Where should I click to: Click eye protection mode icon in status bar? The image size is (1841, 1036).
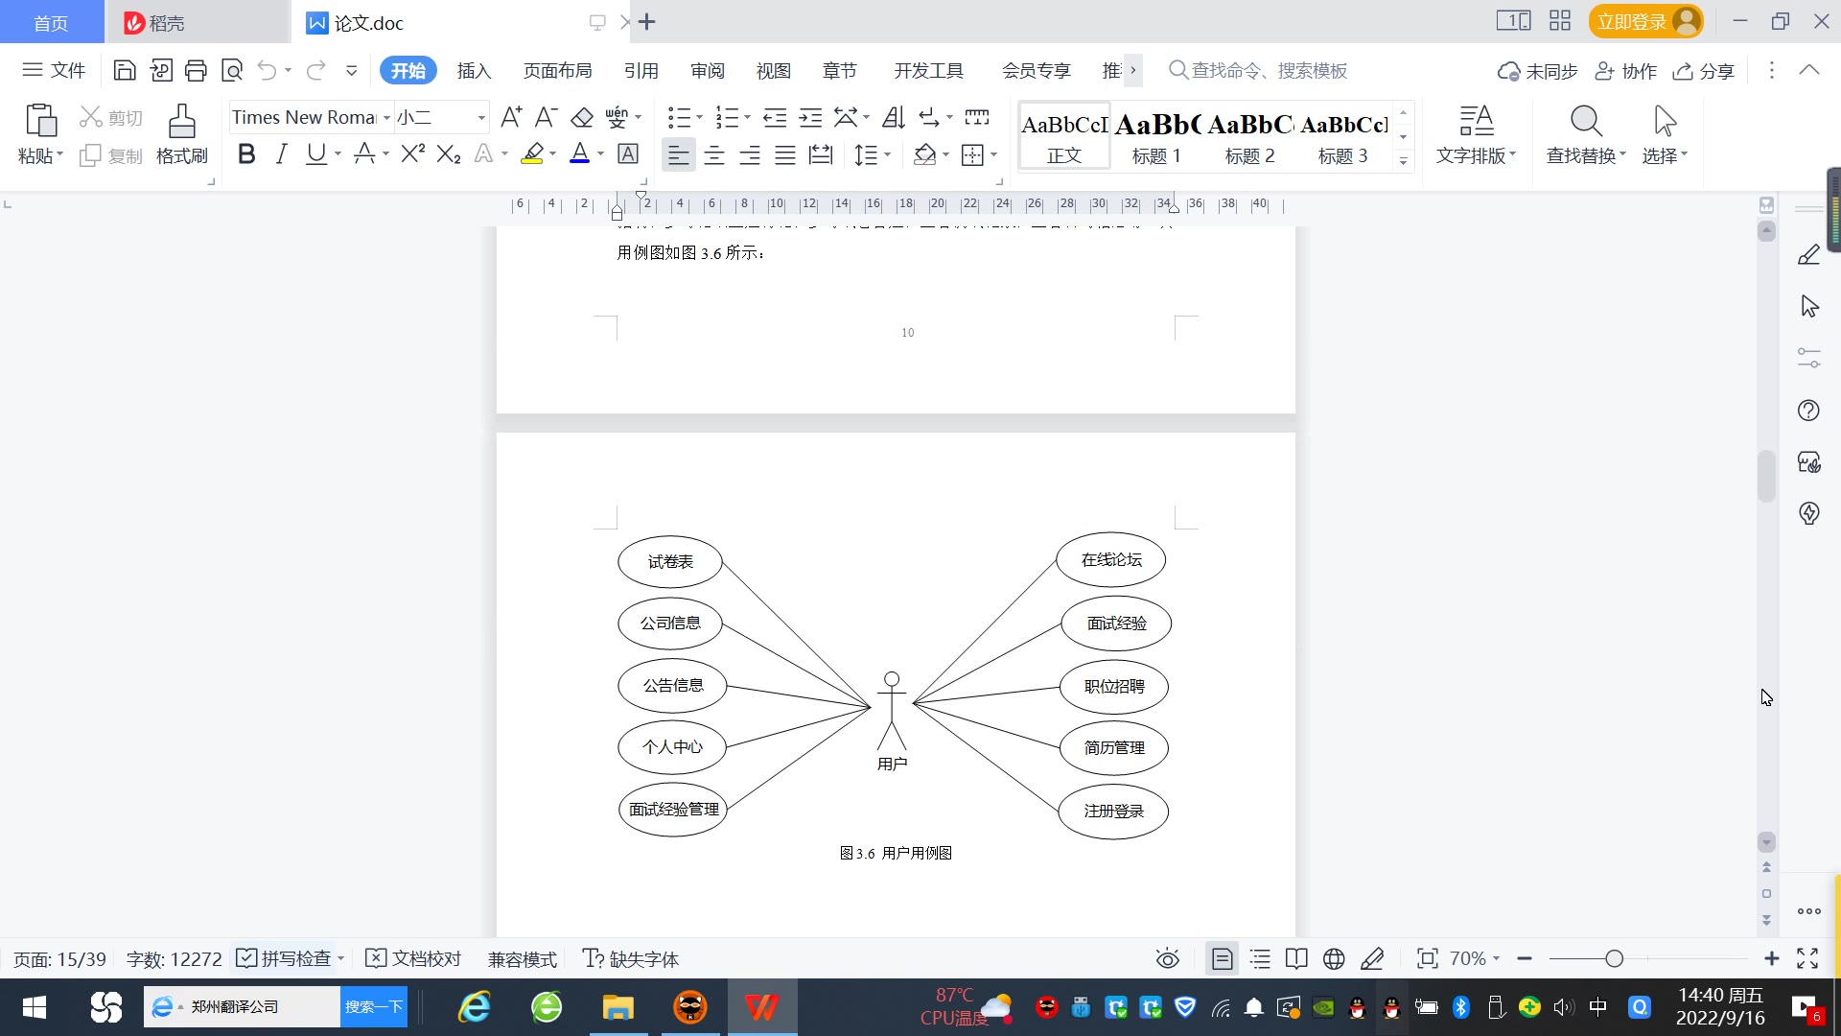(x=1167, y=958)
